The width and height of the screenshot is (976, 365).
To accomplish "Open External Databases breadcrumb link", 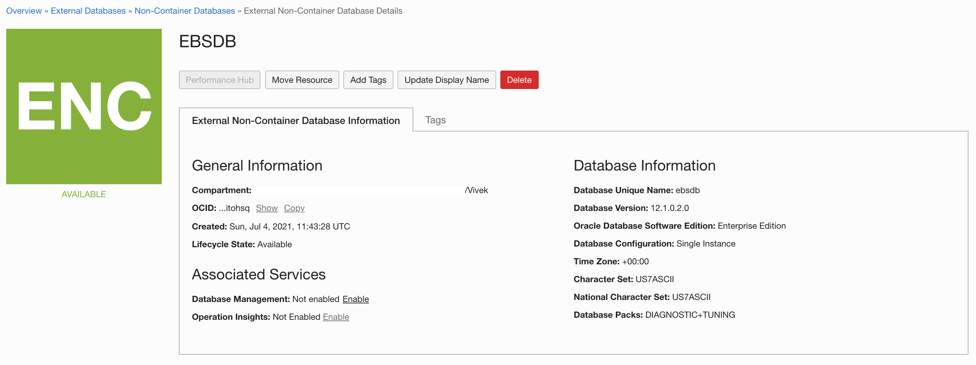I will pyautogui.click(x=88, y=11).
